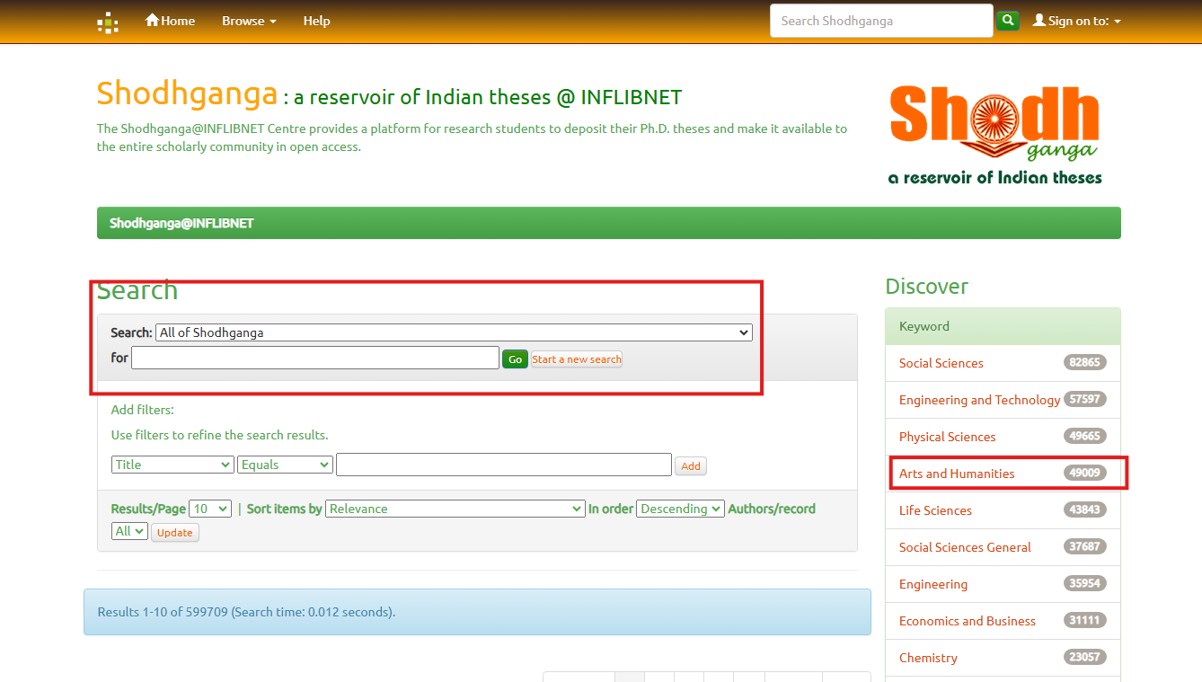Expand the All of Shodhganga scope dropdown
This screenshot has height=682, width=1202.
point(454,332)
